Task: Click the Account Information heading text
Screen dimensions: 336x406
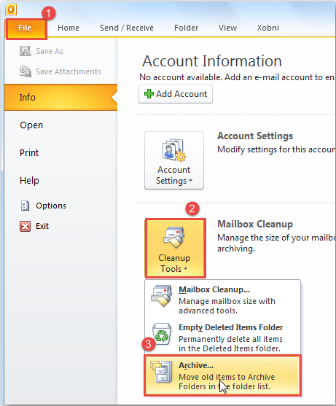Action: tap(212, 61)
